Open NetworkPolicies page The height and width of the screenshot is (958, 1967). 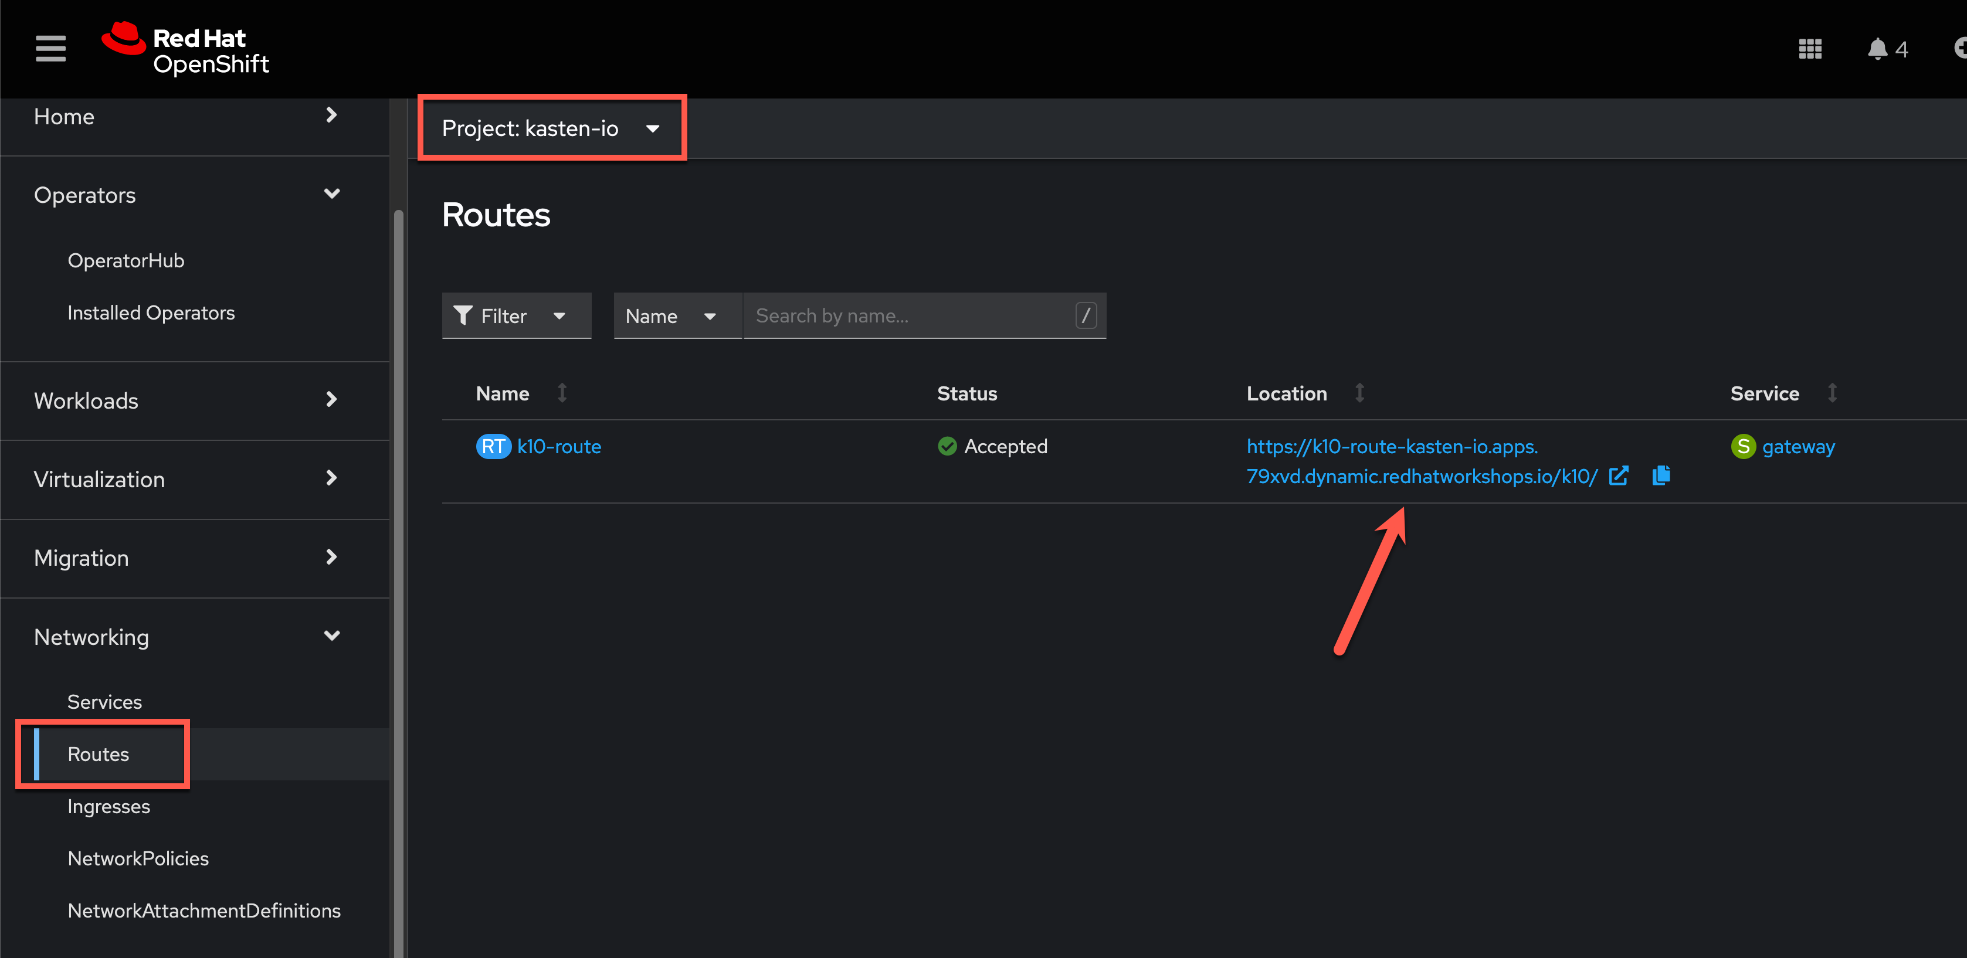(138, 858)
